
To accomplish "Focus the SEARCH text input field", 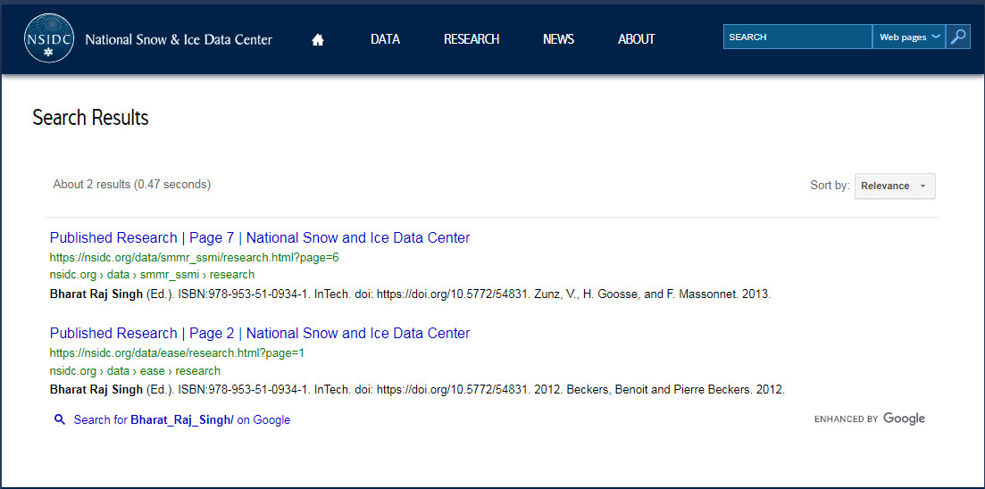I will point(797,37).
